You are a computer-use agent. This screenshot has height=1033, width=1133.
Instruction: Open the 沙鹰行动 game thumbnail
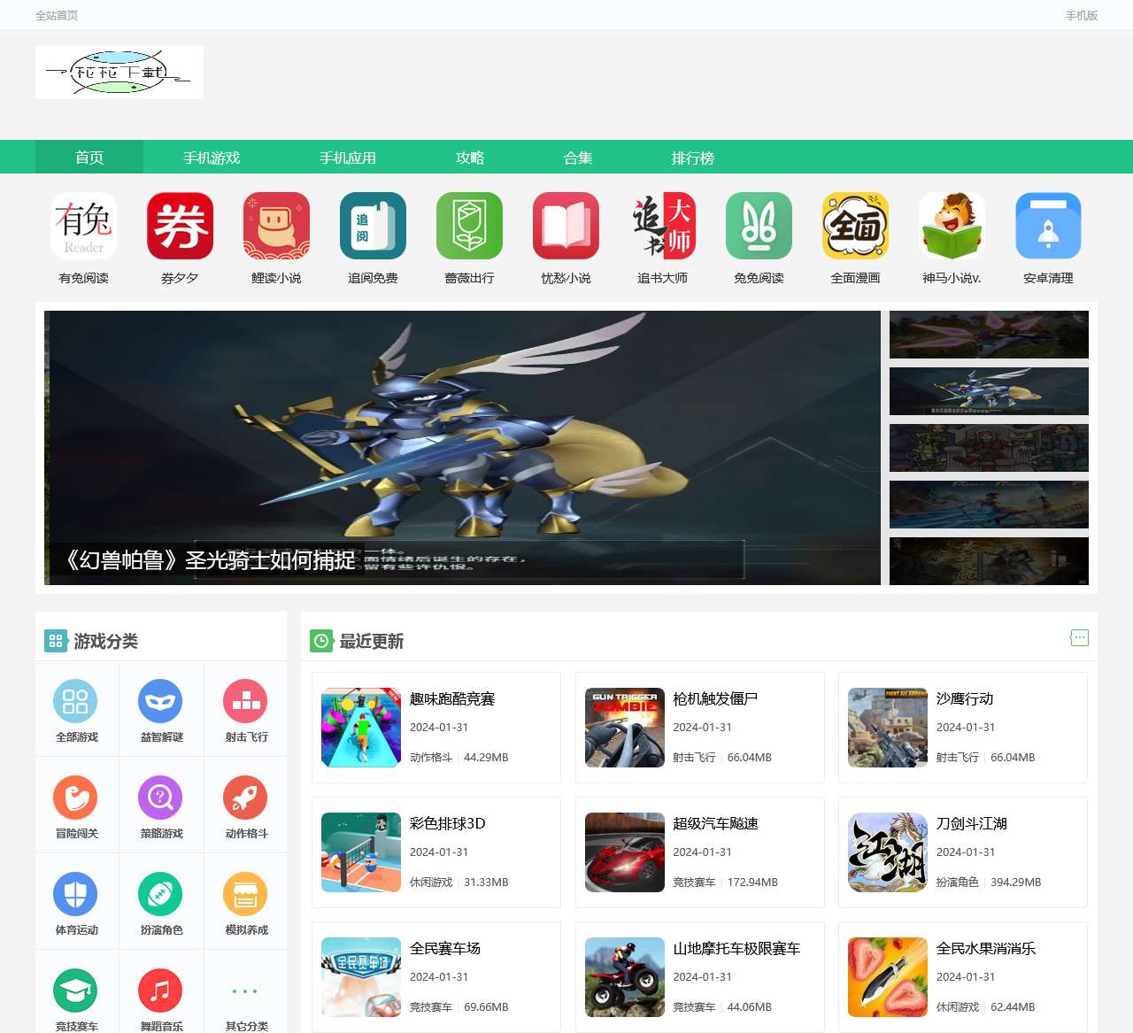point(888,728)
